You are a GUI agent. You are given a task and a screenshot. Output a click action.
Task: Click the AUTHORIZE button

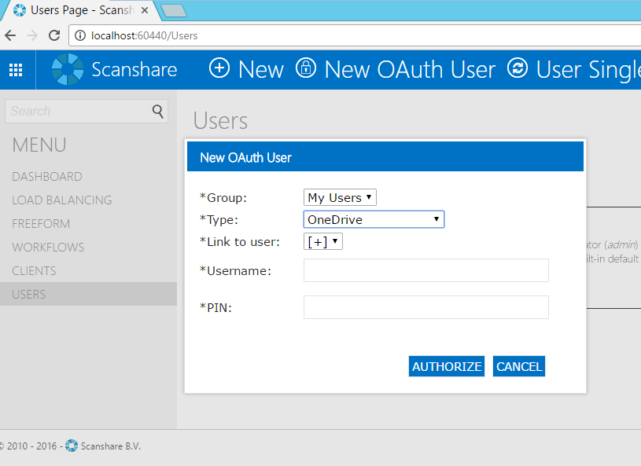tap(447, 366)
